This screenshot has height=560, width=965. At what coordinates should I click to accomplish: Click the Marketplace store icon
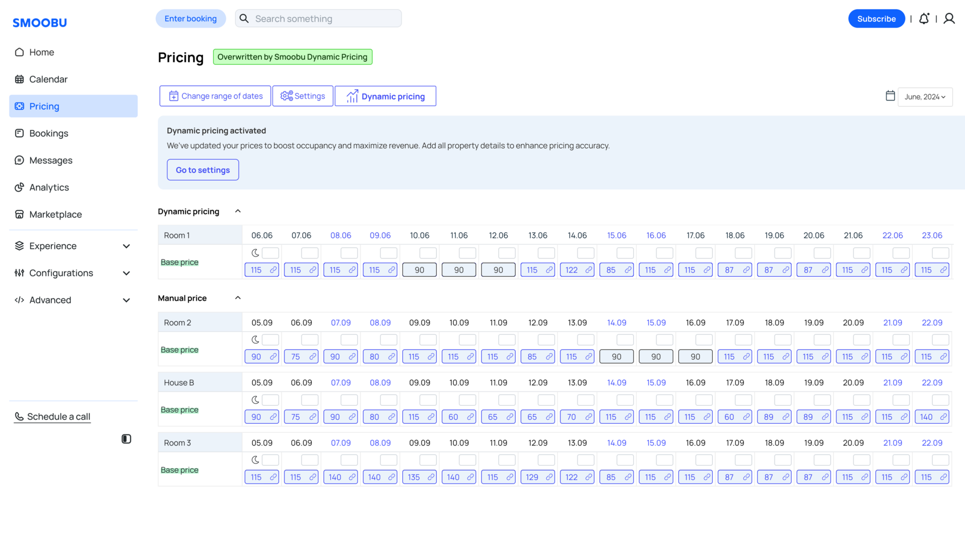[19, 215]
